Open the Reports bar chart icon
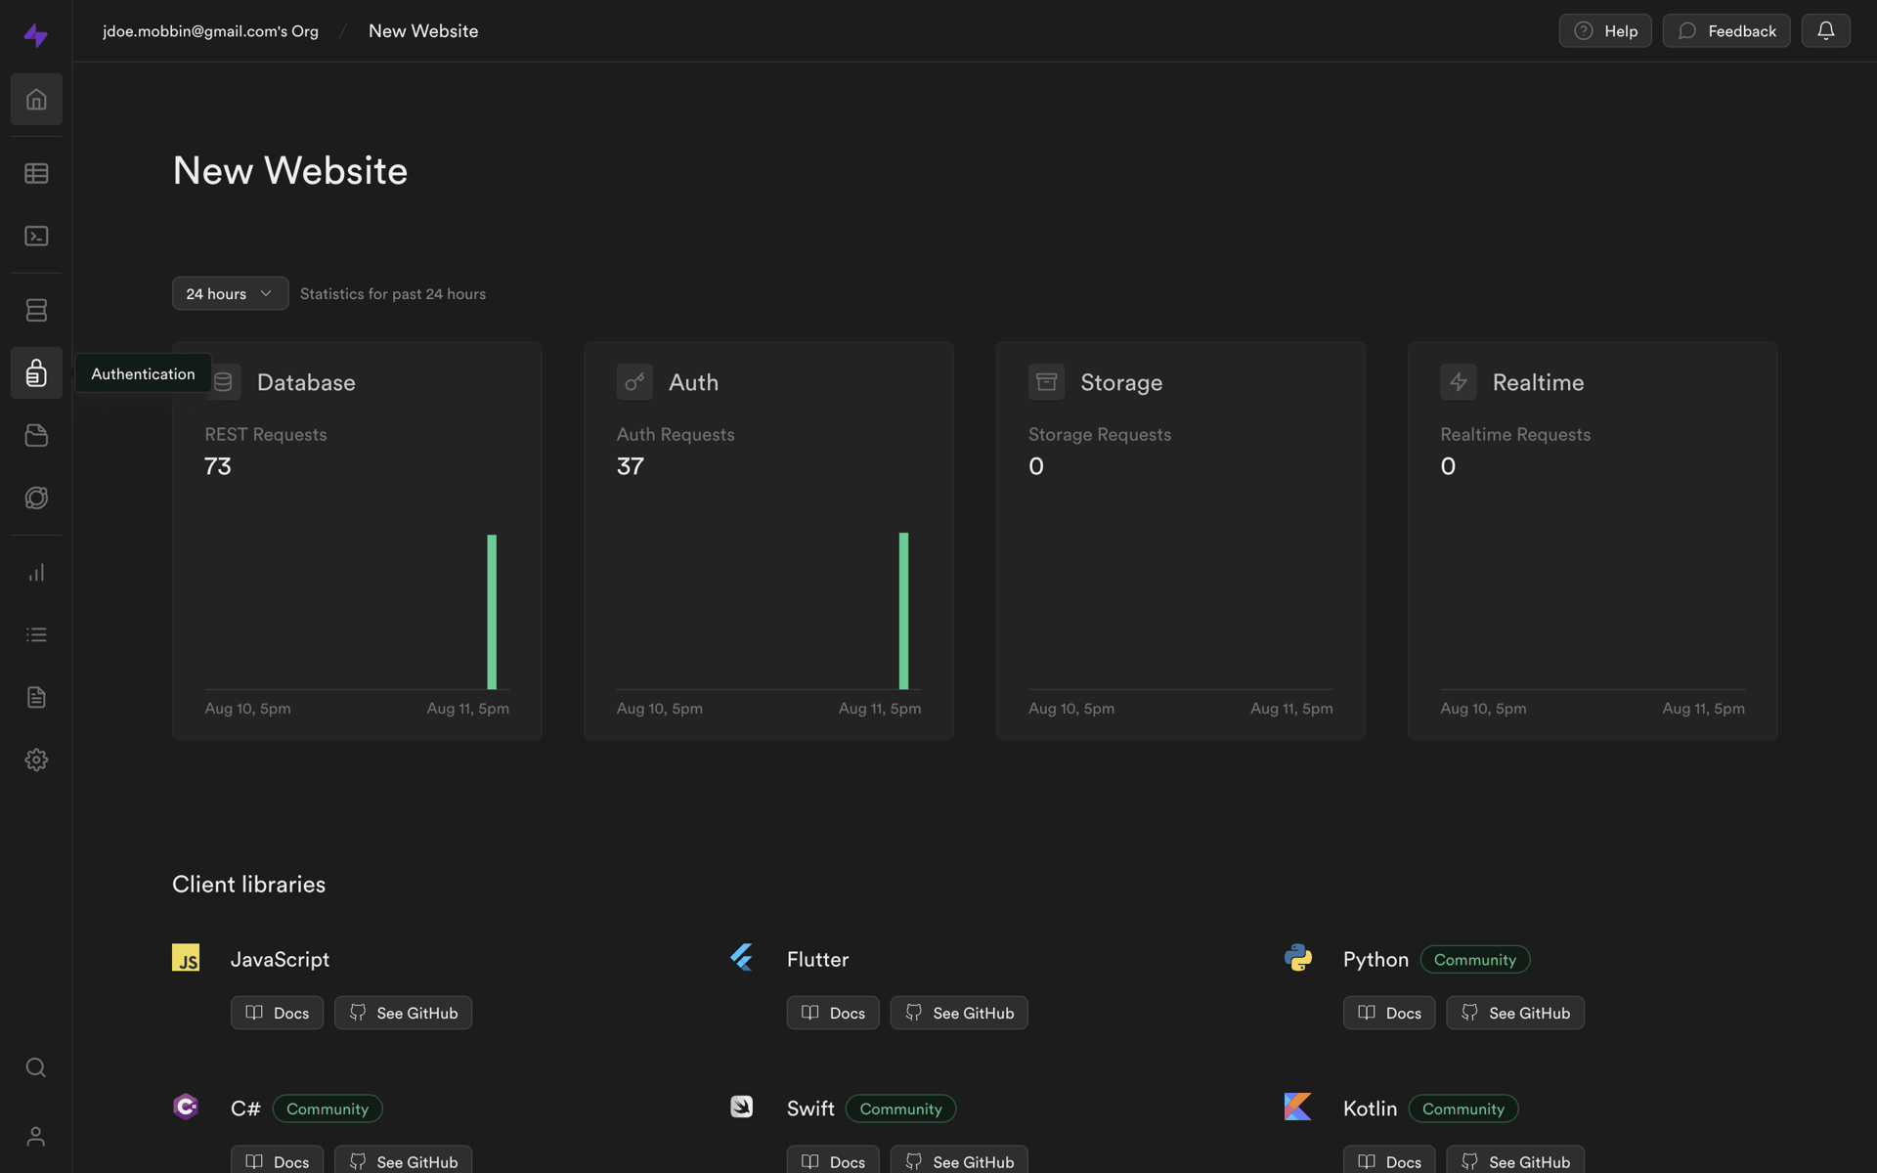1877x1173 pixels. tap(36, 573)
